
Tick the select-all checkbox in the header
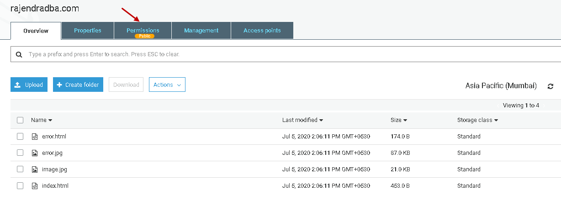pos(20,120)
